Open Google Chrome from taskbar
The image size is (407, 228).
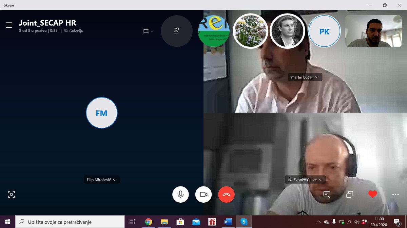[x=148, y=222]
